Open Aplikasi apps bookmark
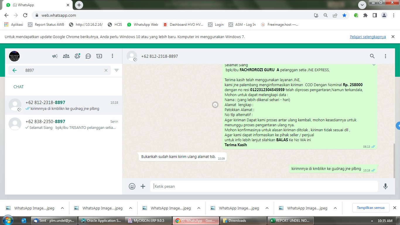400x225 pixels. (14, 25)
